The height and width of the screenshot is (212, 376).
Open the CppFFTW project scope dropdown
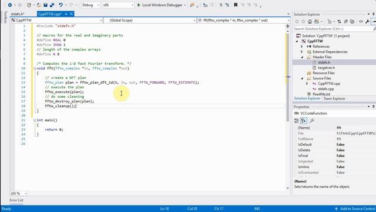(56, 20)
